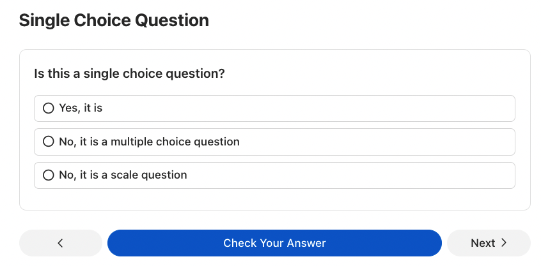541x266 pixels.
Task: Click the "Yes, it is" answer text
Action: point(81,108)
